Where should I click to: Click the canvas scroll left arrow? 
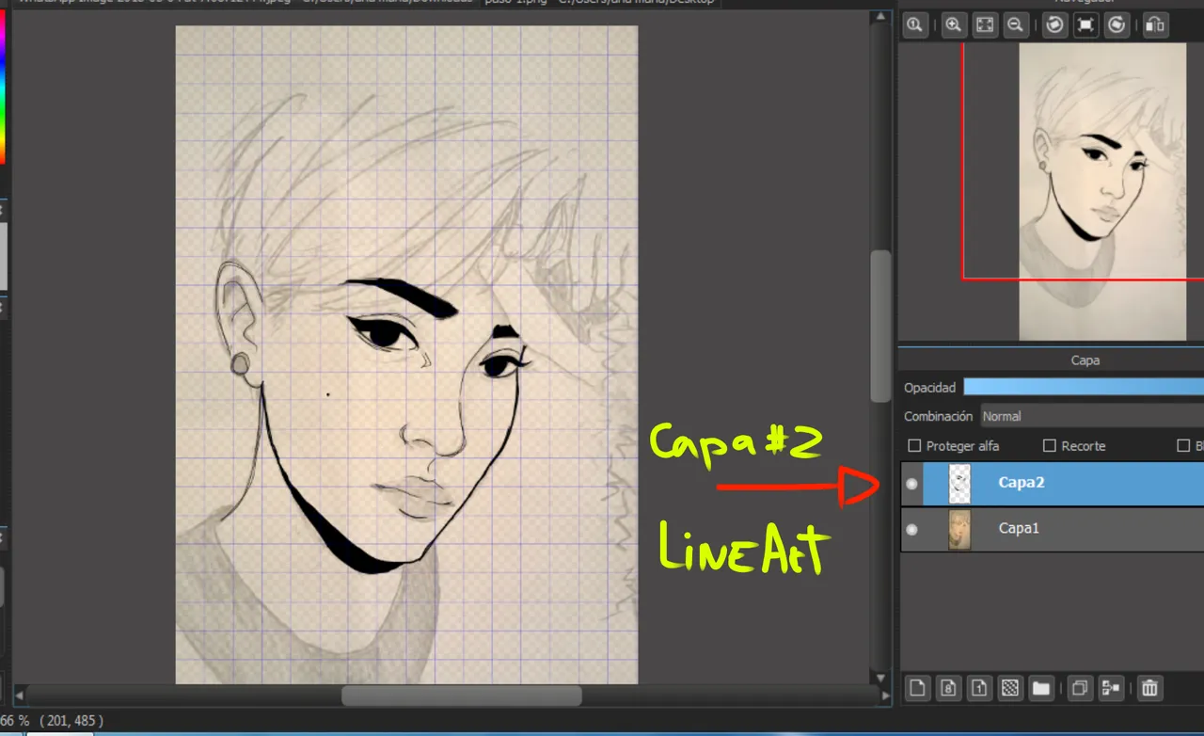(19, 696)
